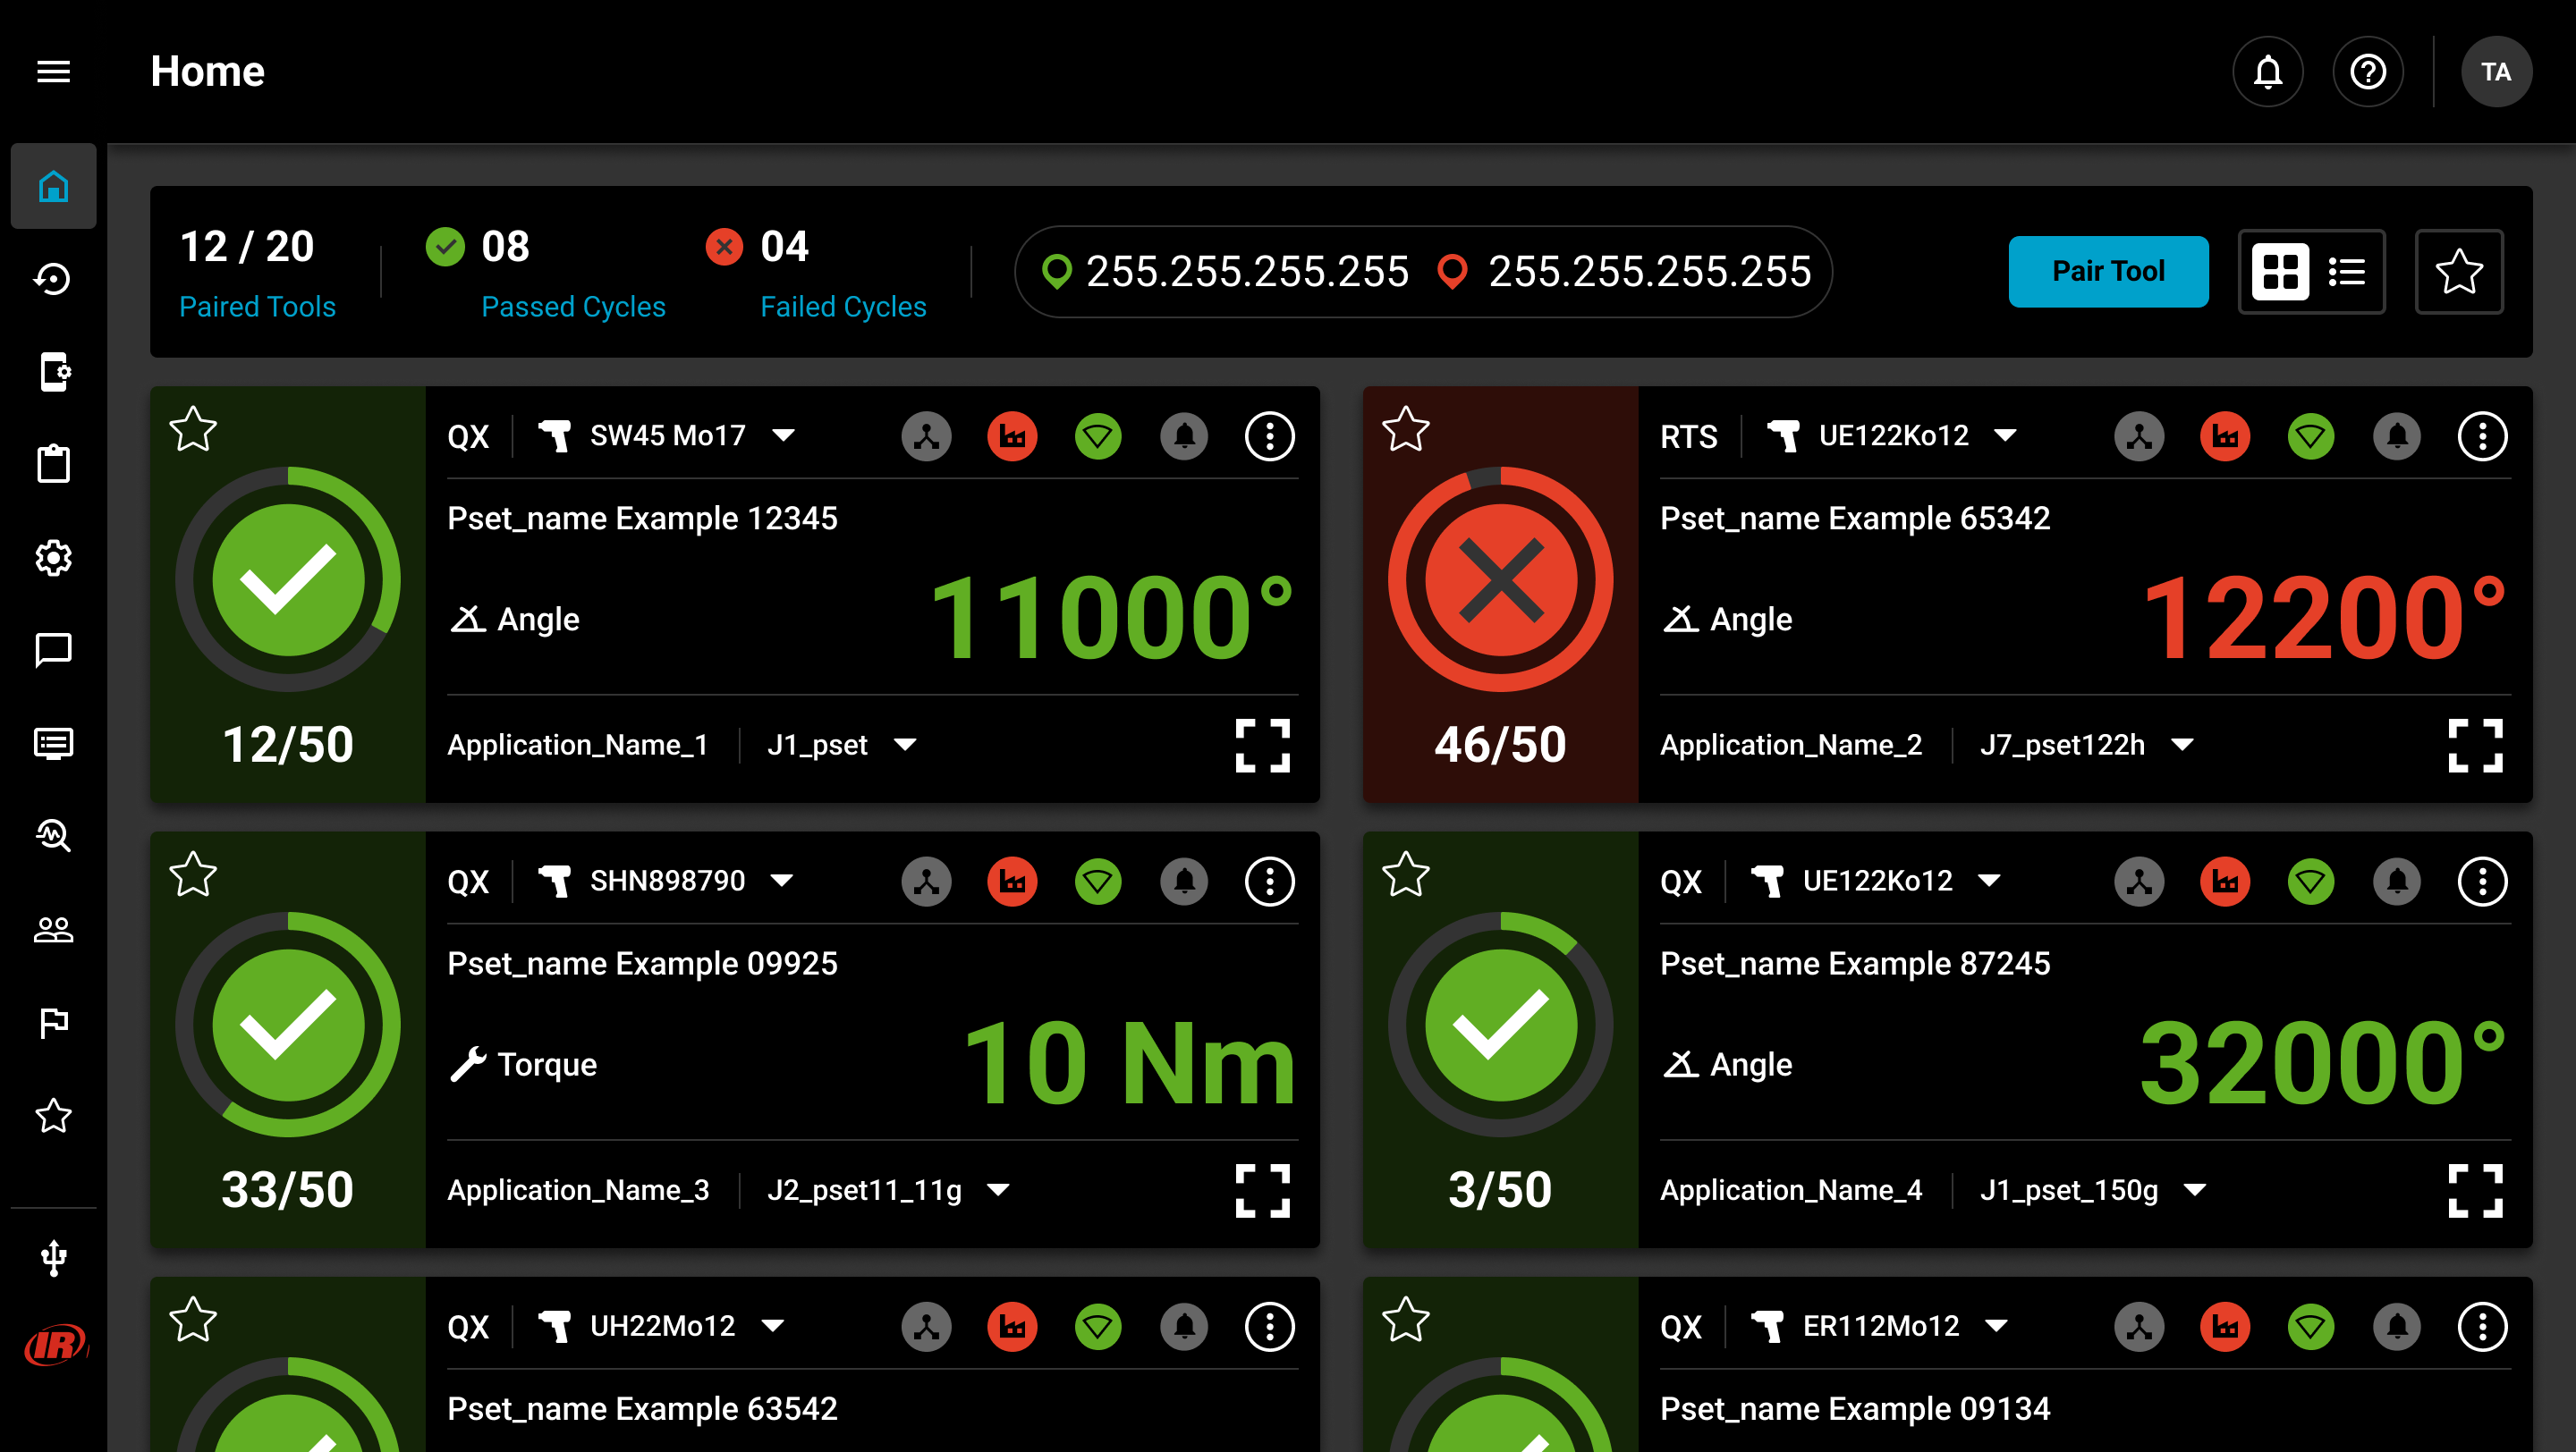Click the Ingersoll Rand logo

pyautogui.click(x=55, y=1343)
